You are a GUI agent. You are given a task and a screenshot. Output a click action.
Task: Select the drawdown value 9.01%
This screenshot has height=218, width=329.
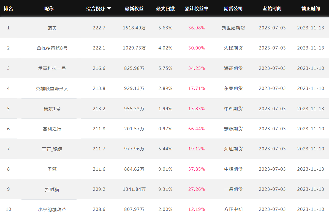pyautogui.click(x=165, y=169)
